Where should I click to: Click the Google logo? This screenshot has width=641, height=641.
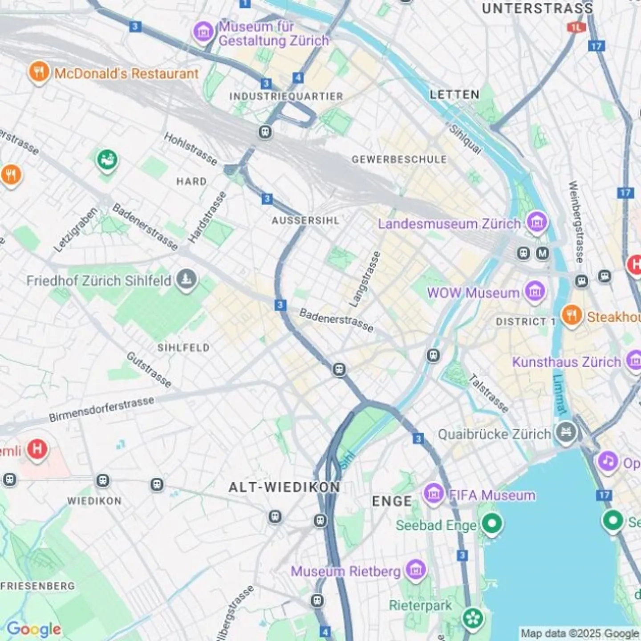click(34, 629)
